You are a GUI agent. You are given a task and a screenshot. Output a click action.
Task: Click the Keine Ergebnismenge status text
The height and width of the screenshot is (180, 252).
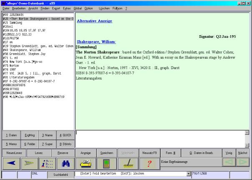pos(174,162)
